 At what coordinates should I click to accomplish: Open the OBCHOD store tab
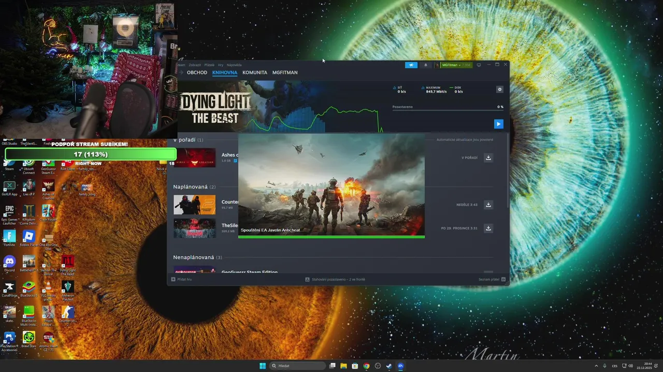tap(197, 72)
